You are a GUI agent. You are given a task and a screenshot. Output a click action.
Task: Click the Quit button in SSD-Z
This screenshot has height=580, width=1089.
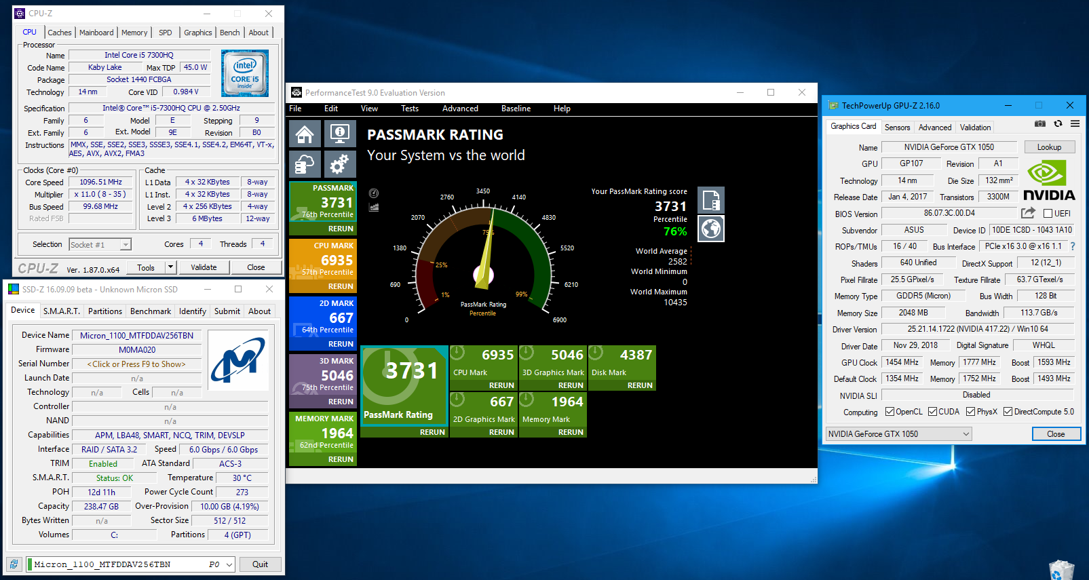(261, 564)
